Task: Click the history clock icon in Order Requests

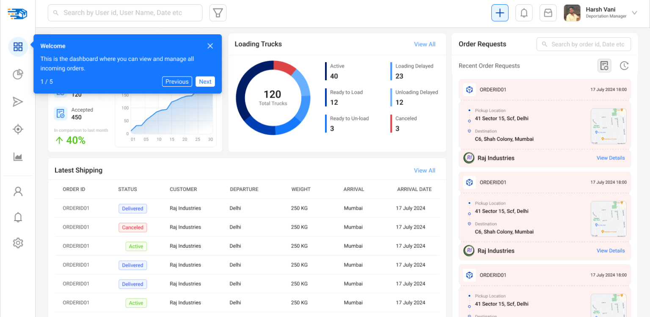Action: (x=624, y=66)
